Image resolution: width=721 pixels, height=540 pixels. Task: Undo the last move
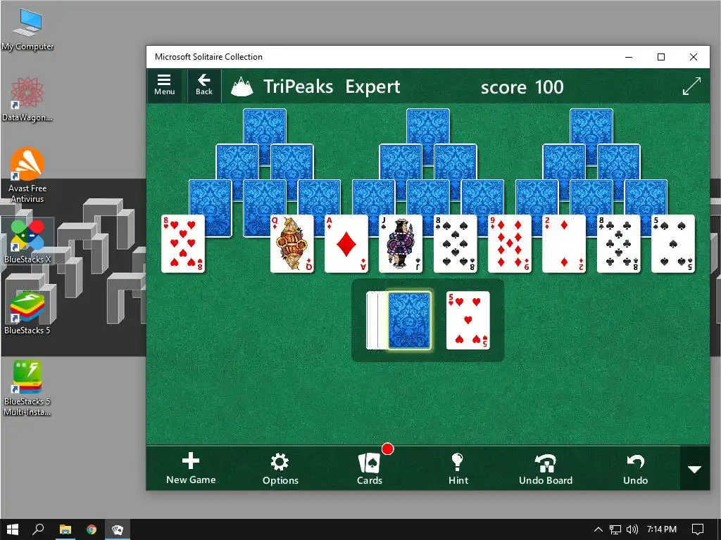[x=636, y=468]
